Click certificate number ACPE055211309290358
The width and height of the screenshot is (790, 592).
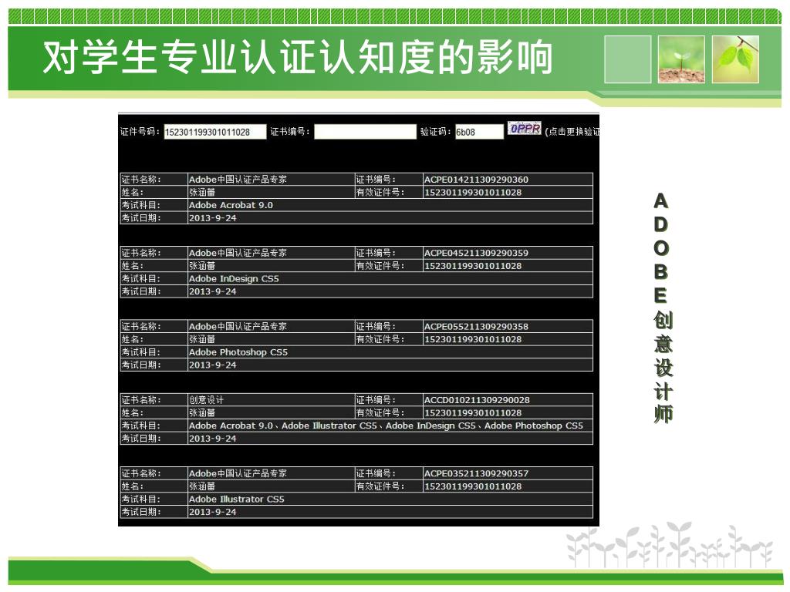click(x=476, y=326)
